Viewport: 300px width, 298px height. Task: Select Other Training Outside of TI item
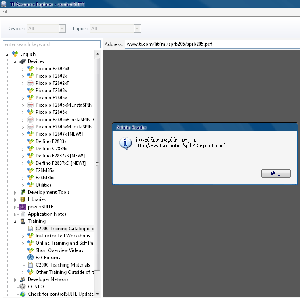[65, 272]
